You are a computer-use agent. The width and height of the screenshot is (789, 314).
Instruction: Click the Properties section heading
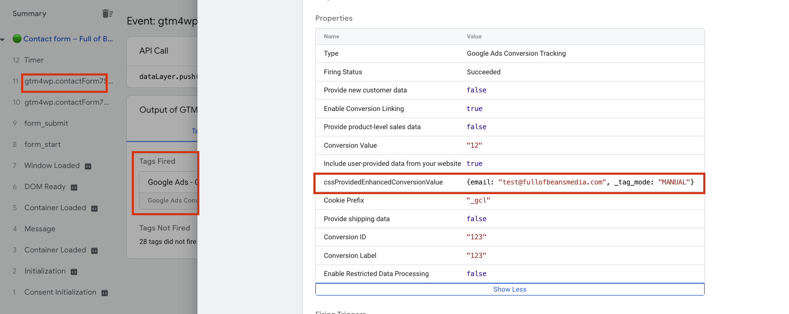(x=334, y=18)
